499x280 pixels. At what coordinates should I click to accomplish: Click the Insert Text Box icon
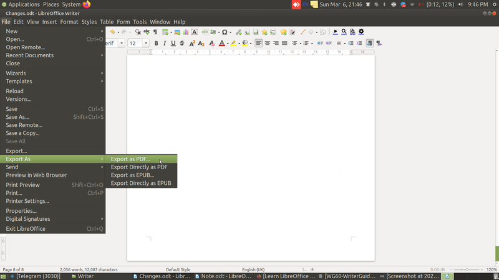tap(195, 32)
